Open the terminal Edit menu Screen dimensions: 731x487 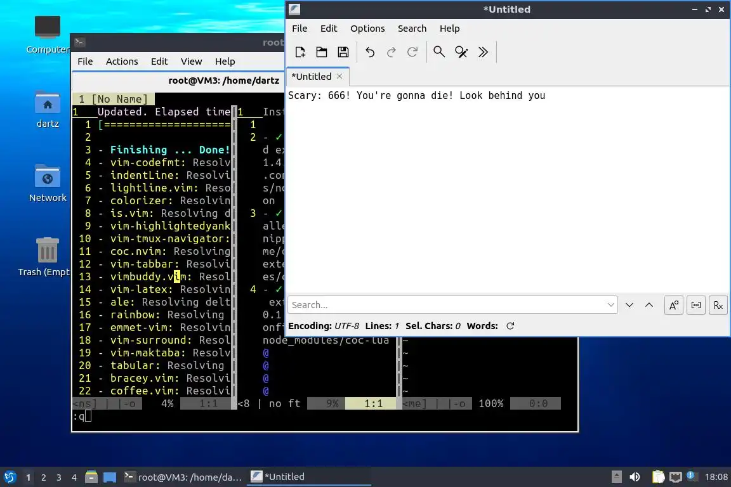coord(159,62)
